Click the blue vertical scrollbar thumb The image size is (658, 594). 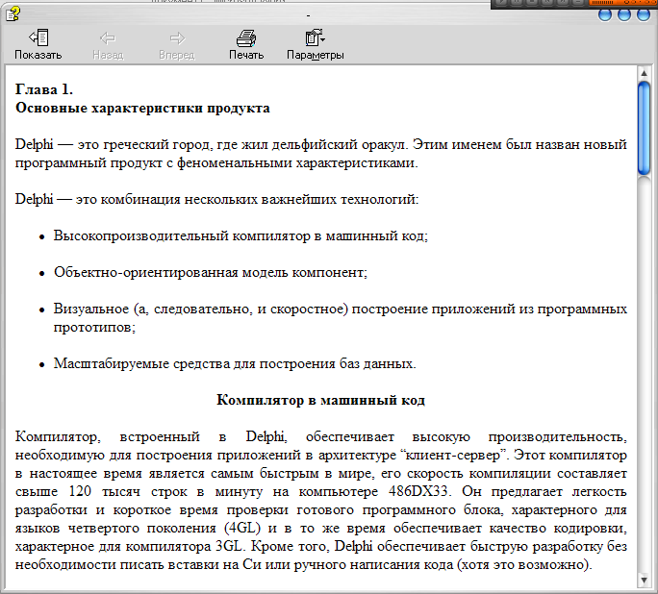644,128
